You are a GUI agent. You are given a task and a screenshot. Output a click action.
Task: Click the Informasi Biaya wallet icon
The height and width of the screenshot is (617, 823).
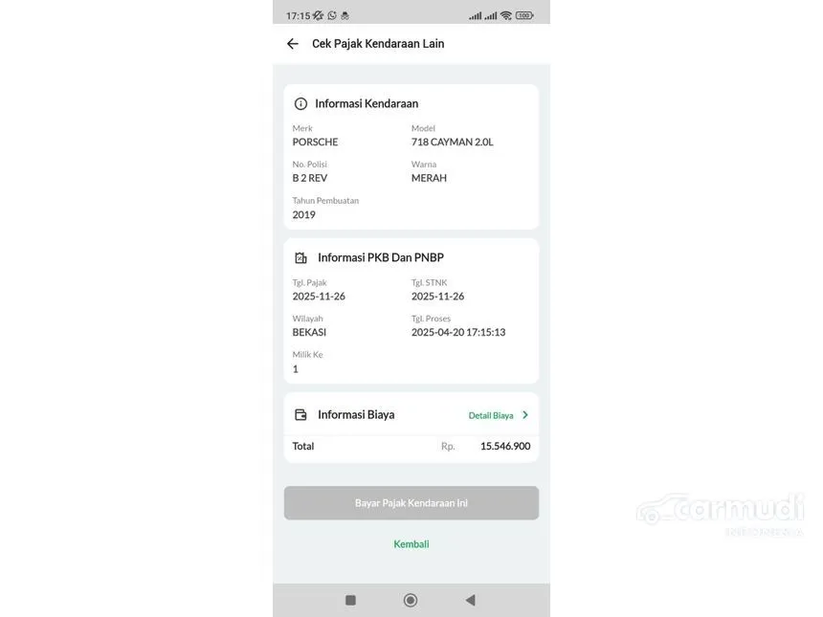click(300, 415)
